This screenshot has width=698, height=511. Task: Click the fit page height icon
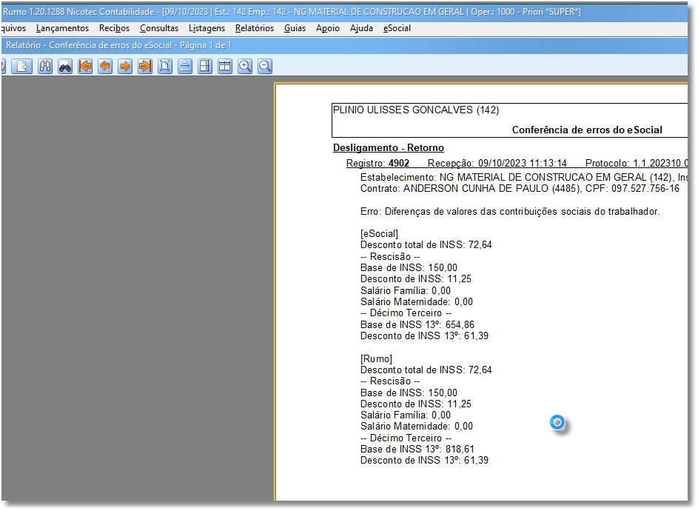pos(205,67)
